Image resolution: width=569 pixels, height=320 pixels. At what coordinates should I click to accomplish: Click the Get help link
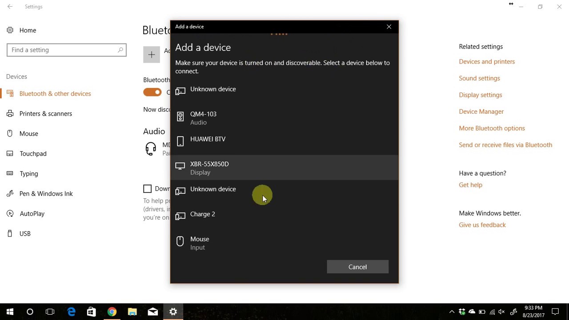(x=470, y=185)
